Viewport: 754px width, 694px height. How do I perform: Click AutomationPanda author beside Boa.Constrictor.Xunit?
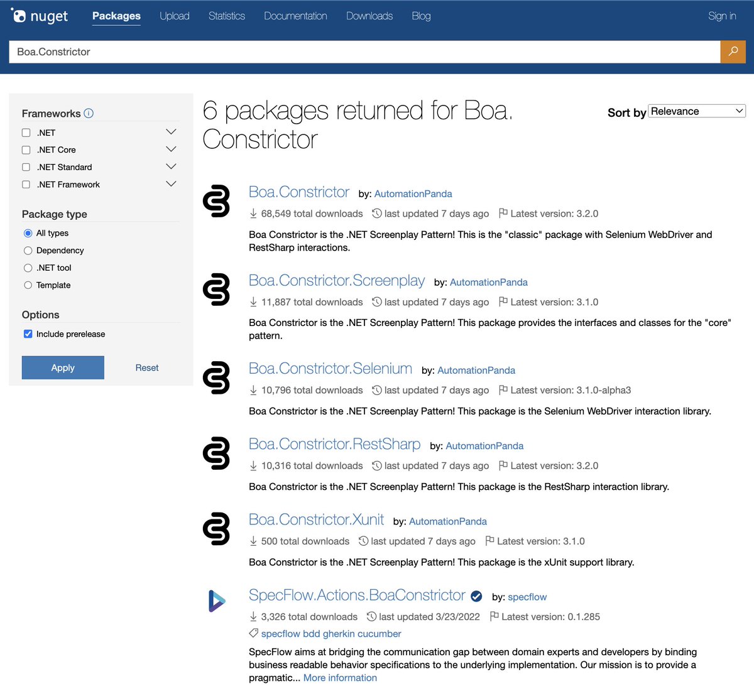[448, 521]
